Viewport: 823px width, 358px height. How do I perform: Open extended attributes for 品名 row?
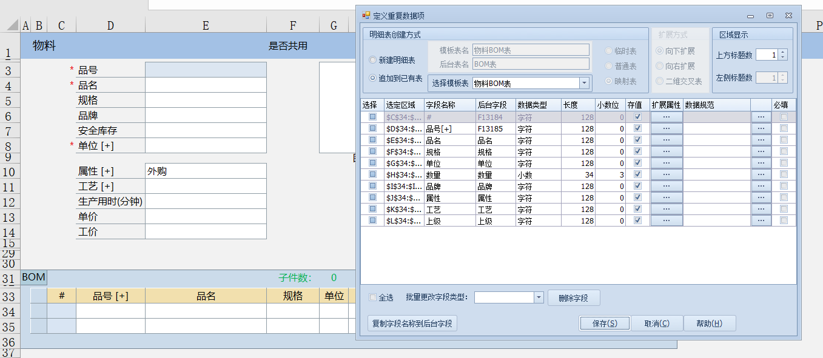(667, 140)
